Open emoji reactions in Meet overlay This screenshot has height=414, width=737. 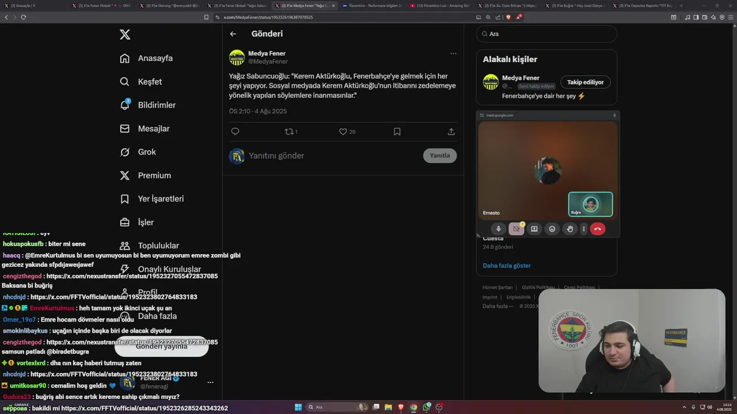[552, 229]
